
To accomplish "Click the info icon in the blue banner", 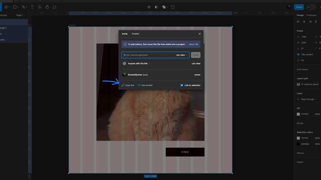I will point(125,44).
